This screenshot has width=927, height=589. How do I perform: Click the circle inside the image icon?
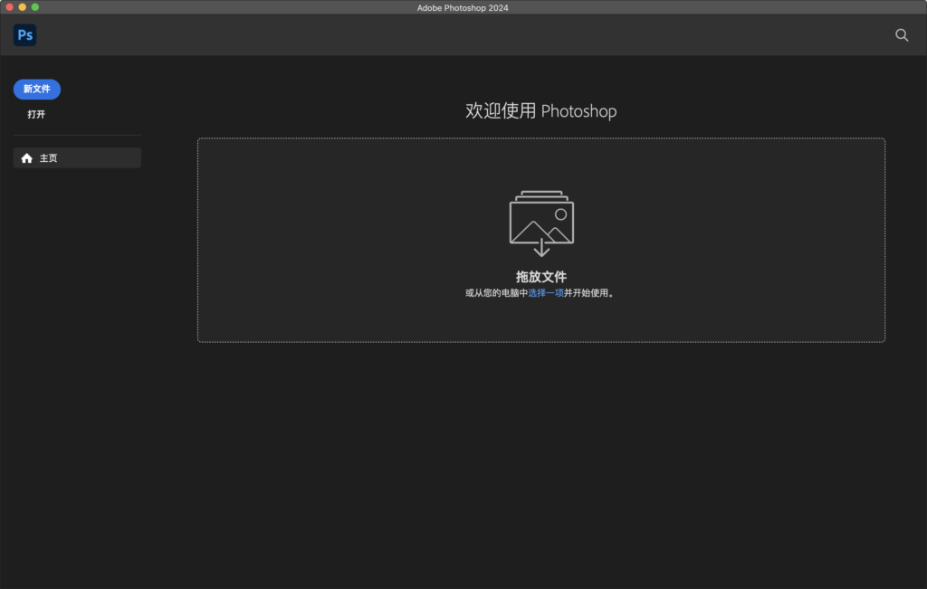[x=560, y=214]
